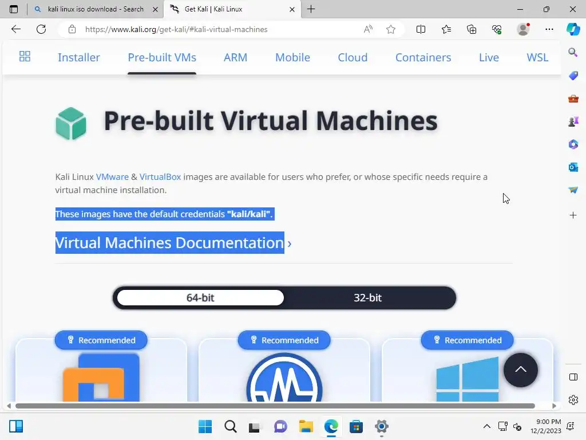Jump to the Live section
This screenshot has height=440, width=586.
489,57
